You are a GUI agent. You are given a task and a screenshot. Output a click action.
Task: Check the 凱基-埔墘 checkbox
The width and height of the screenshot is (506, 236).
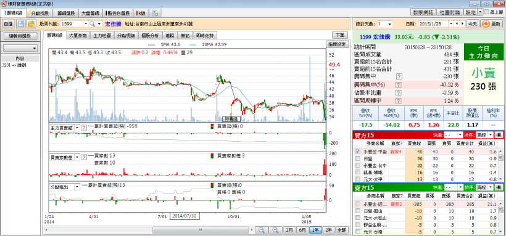(x=357, y=172)
